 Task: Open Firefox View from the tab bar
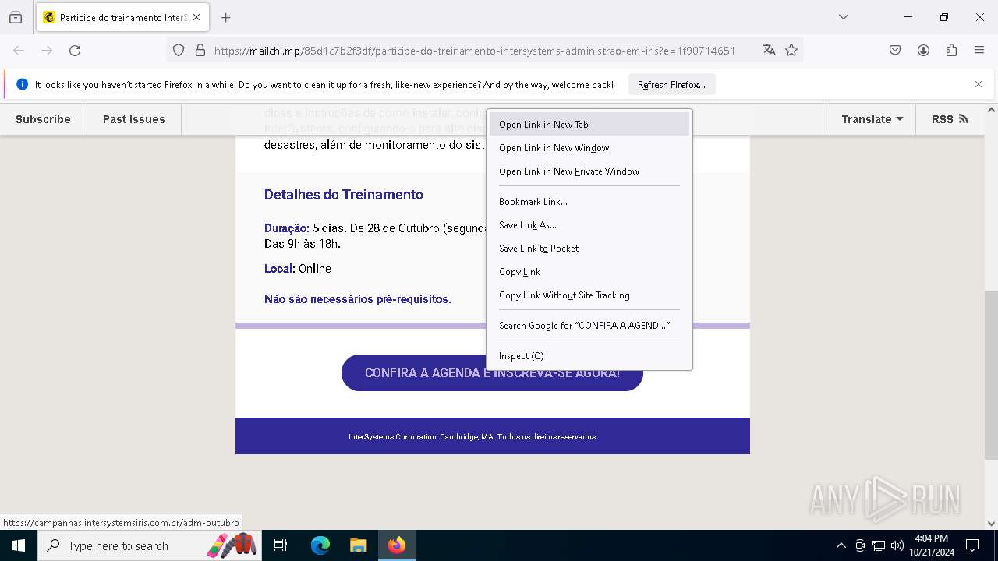pos(16,17)
